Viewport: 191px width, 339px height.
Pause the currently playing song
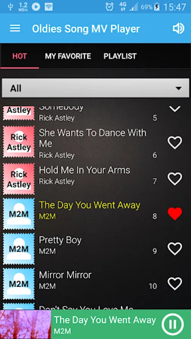(x=173, y=324)
